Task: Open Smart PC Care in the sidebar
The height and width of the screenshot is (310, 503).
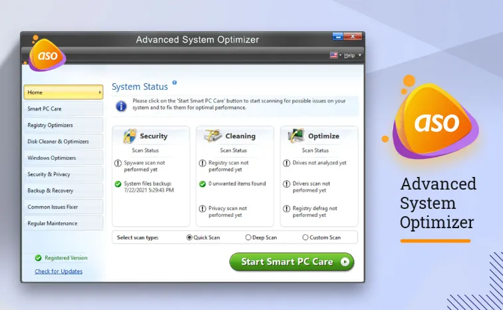Action: point(63,108)
